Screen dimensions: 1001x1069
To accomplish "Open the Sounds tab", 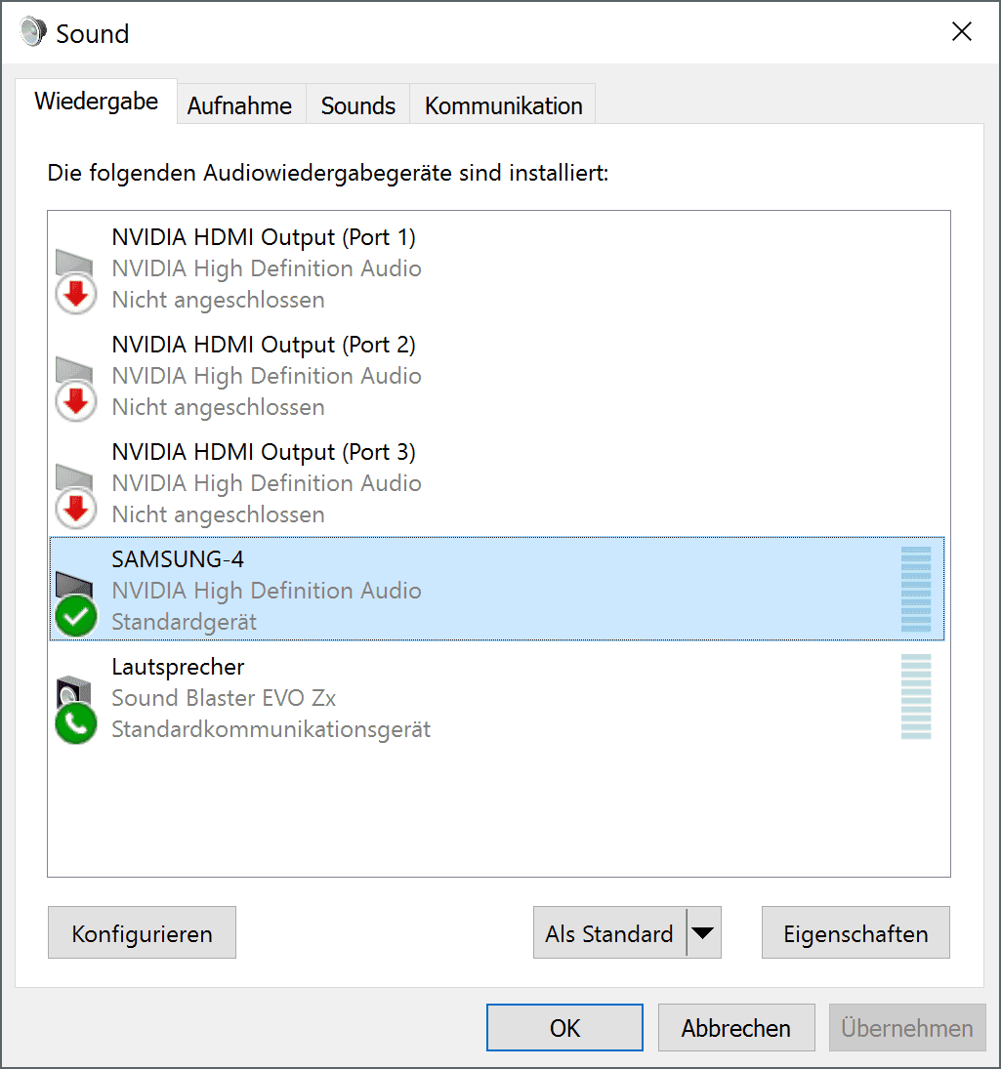I will (x=358, y=105).
